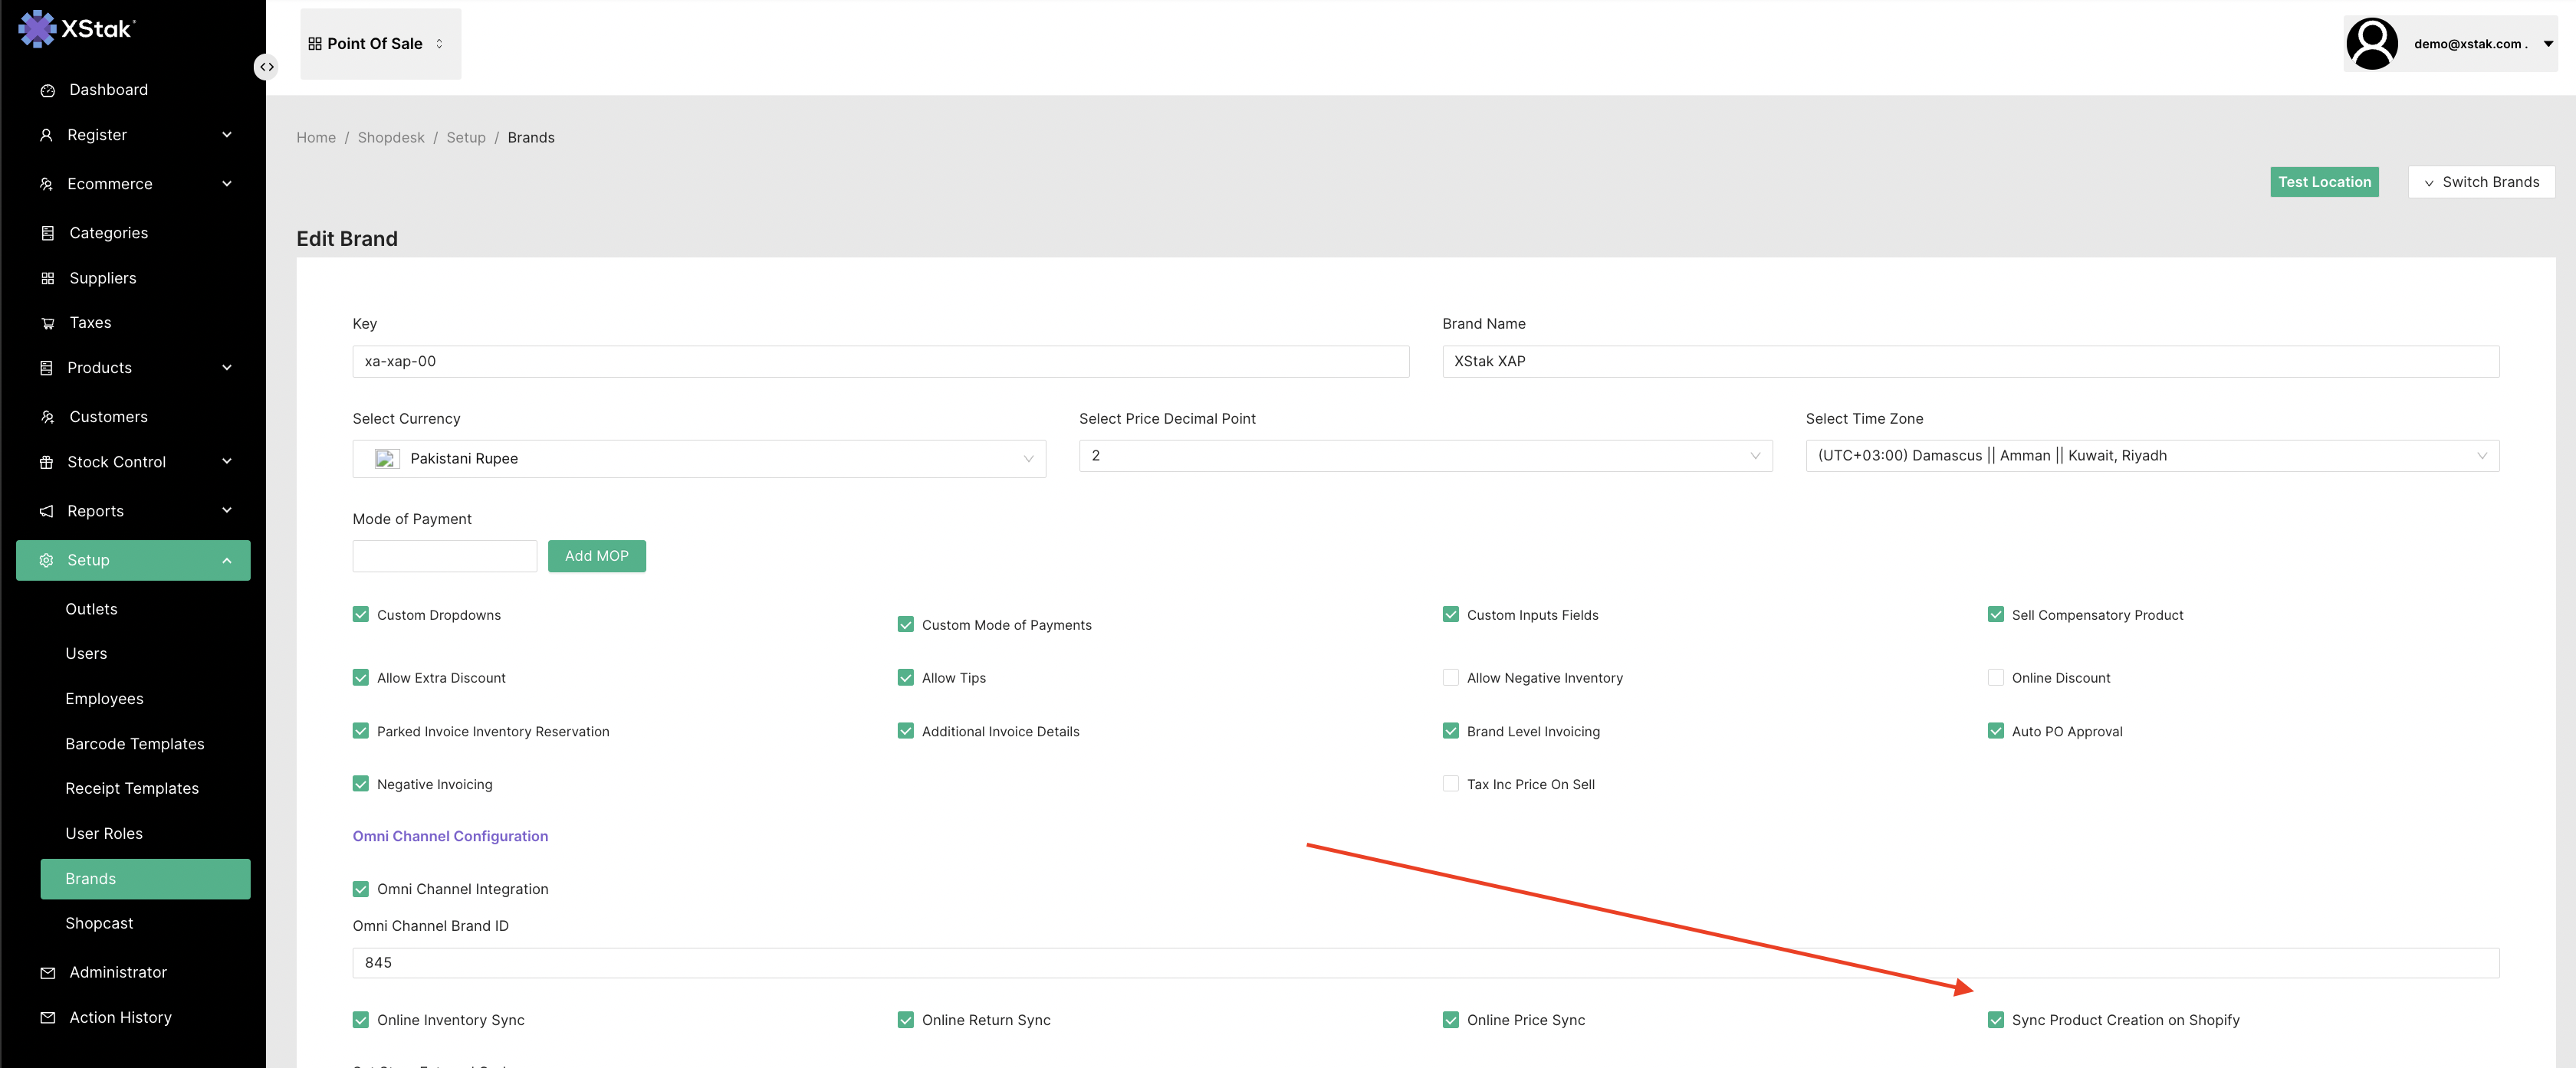Click the Add MOP button
Image resolution: width=2576 pixels, height=1068 pixels.
(x=596, y=556)
